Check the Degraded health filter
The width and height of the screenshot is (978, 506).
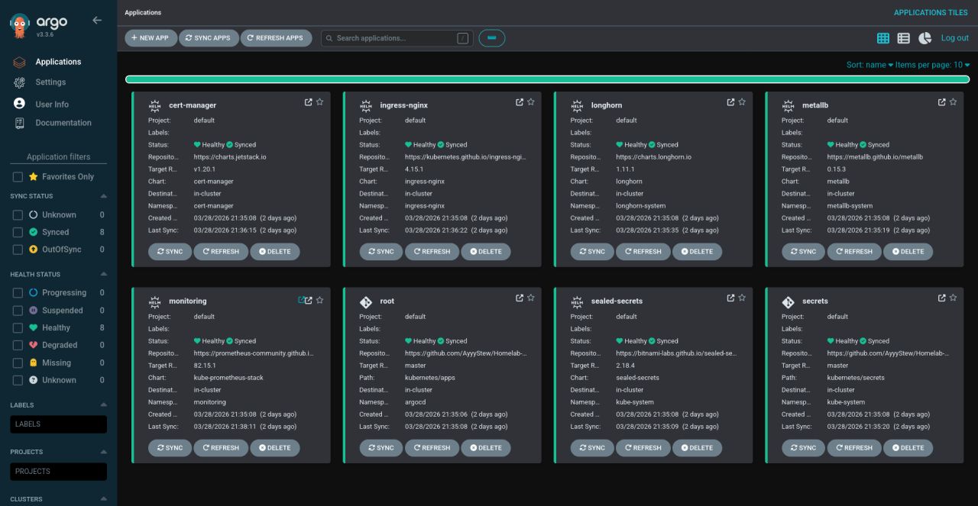point(18,345)
